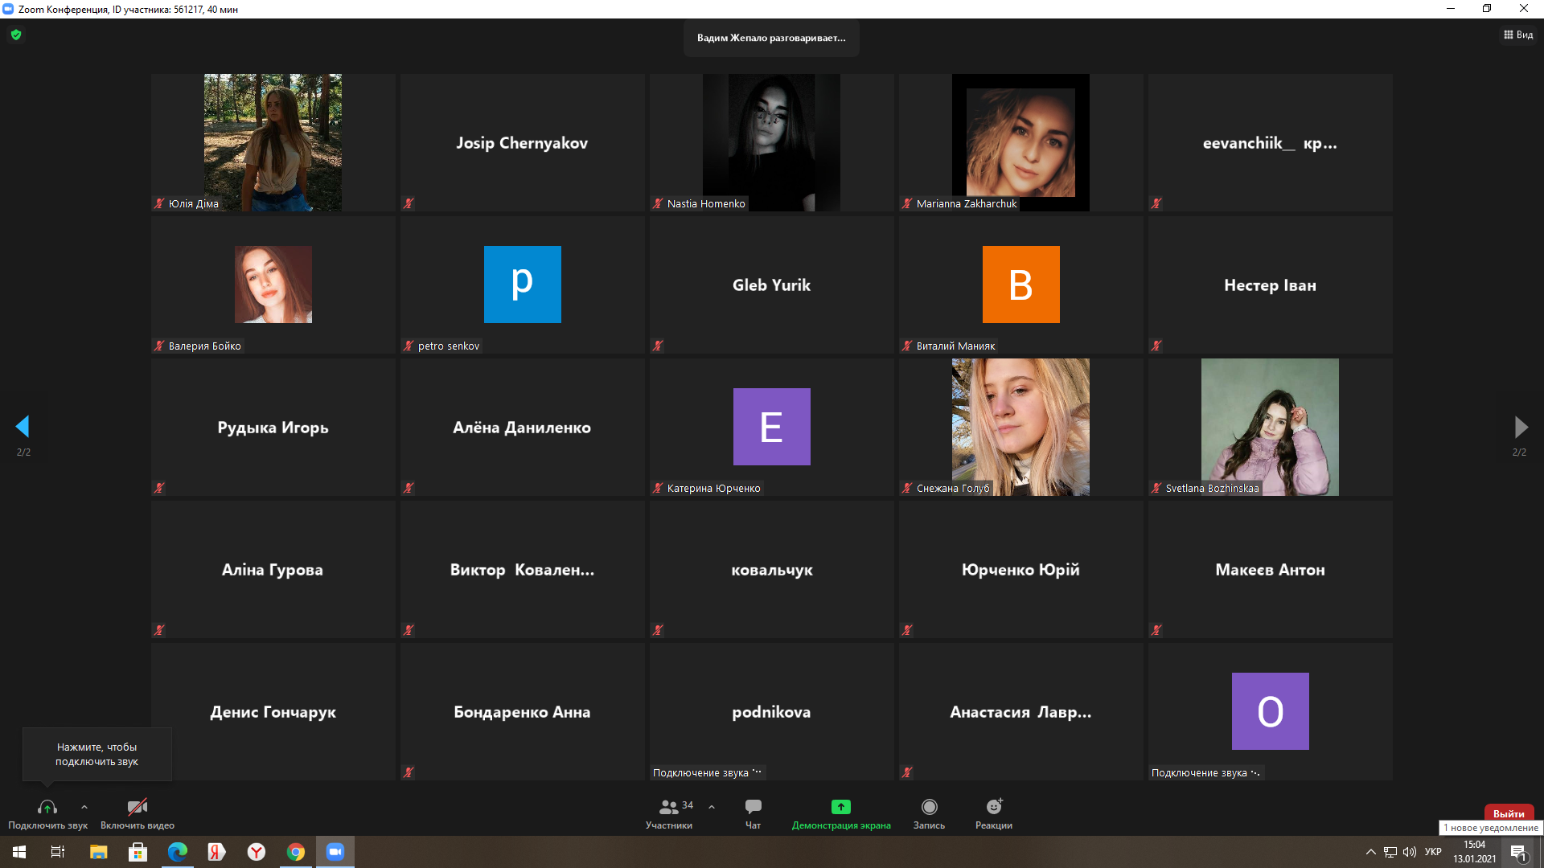Click the green encryption shield icon
The width and height of the screenshot is (1544, 868).
click(16, 35)
